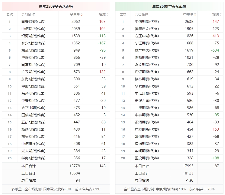The width and height of the screenshot is (225, 195).
Task: Select 广发期货(代客) in short table
Action: (x=147, y=129)
